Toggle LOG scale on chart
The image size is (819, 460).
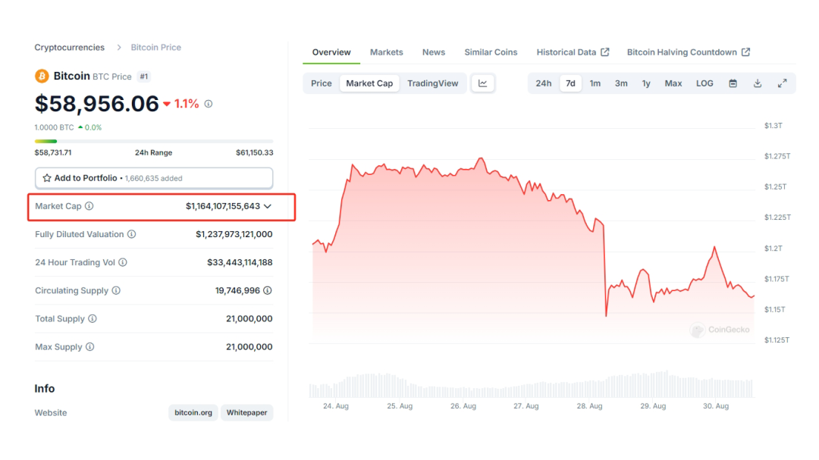[x=704, y=83]
